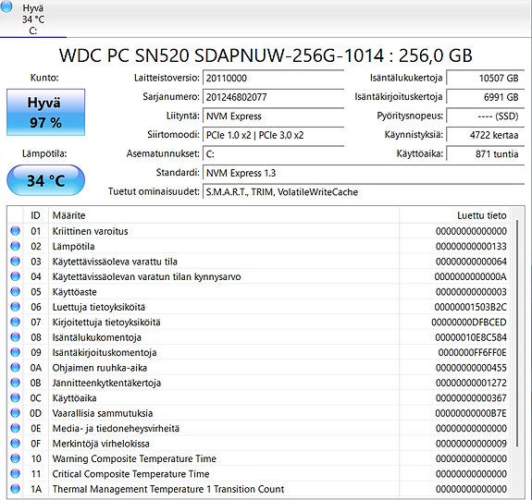Viewport: 532px width, 500px height.
Task: Click raw value 0000001503B2C
Action: click(471, 307)
